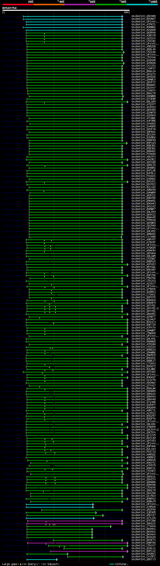Viewport: 160px width, 566px height.
Task: Click UniRef100_A2Q468 hit name
Action: [143, 30]
